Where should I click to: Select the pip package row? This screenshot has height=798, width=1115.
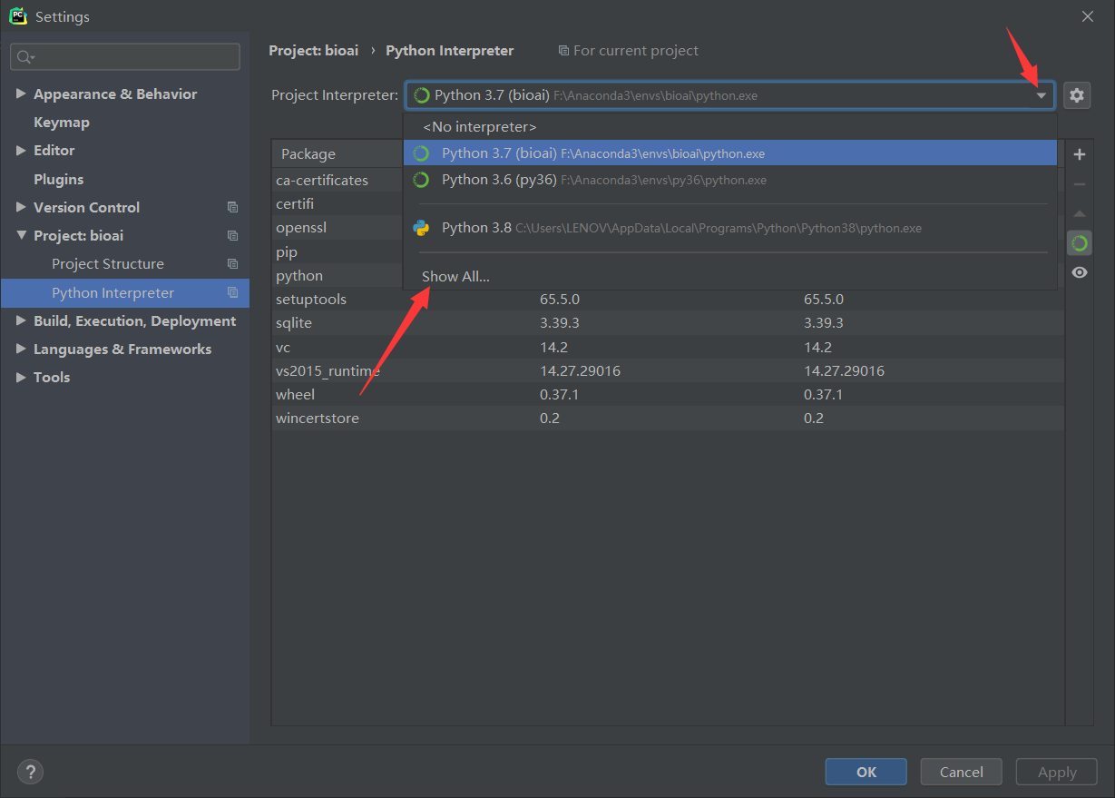click(x=337, y=251)
